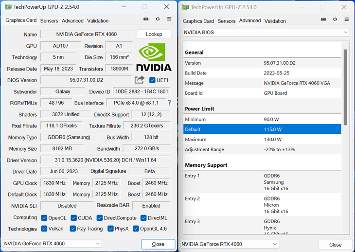Select Entry 1 Samsung memory row
355x252 pixels.
(262, 182)
